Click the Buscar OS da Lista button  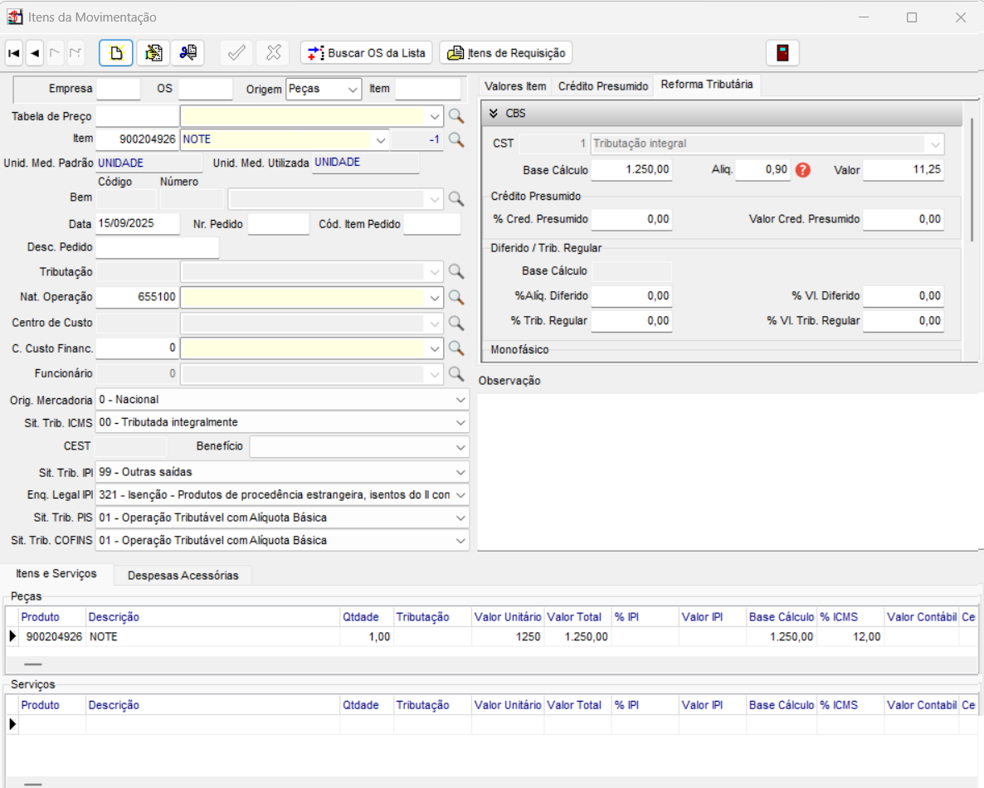tap(367, 53)
